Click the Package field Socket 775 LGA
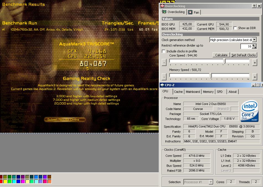 [211, 114]
